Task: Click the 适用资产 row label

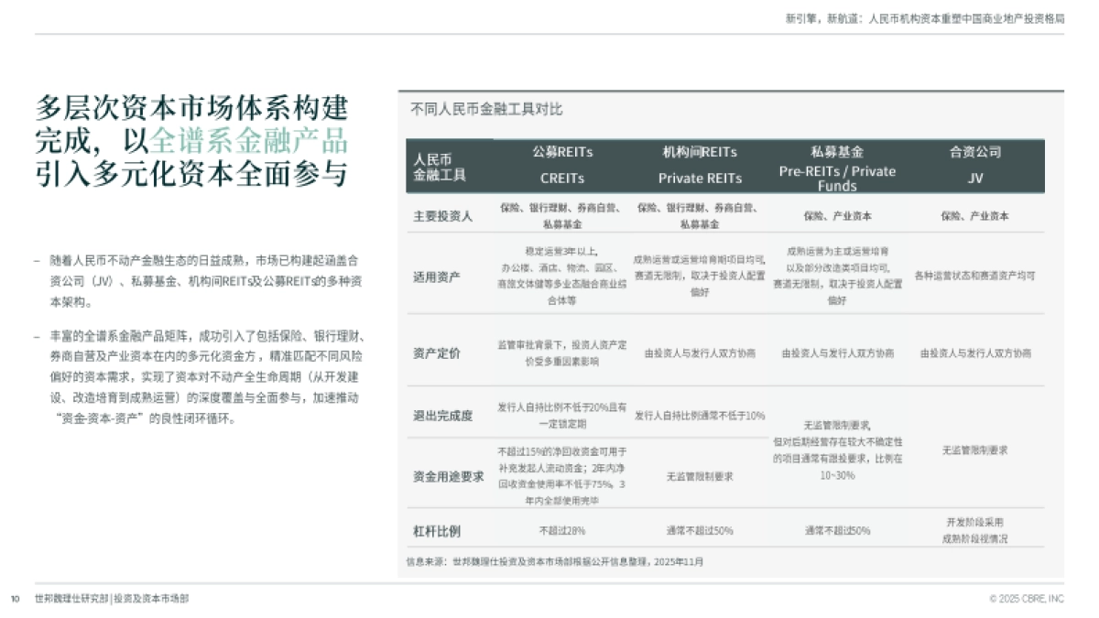Action: (x=430, y=276)
